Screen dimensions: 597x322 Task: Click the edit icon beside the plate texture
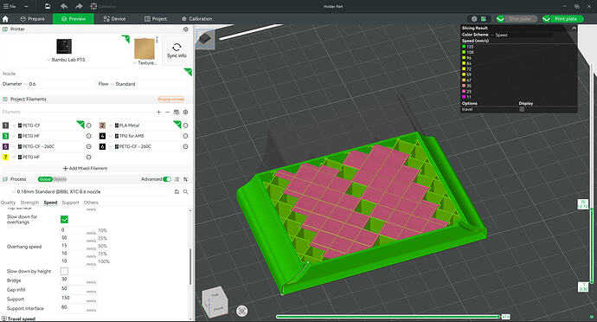point(157,39)
